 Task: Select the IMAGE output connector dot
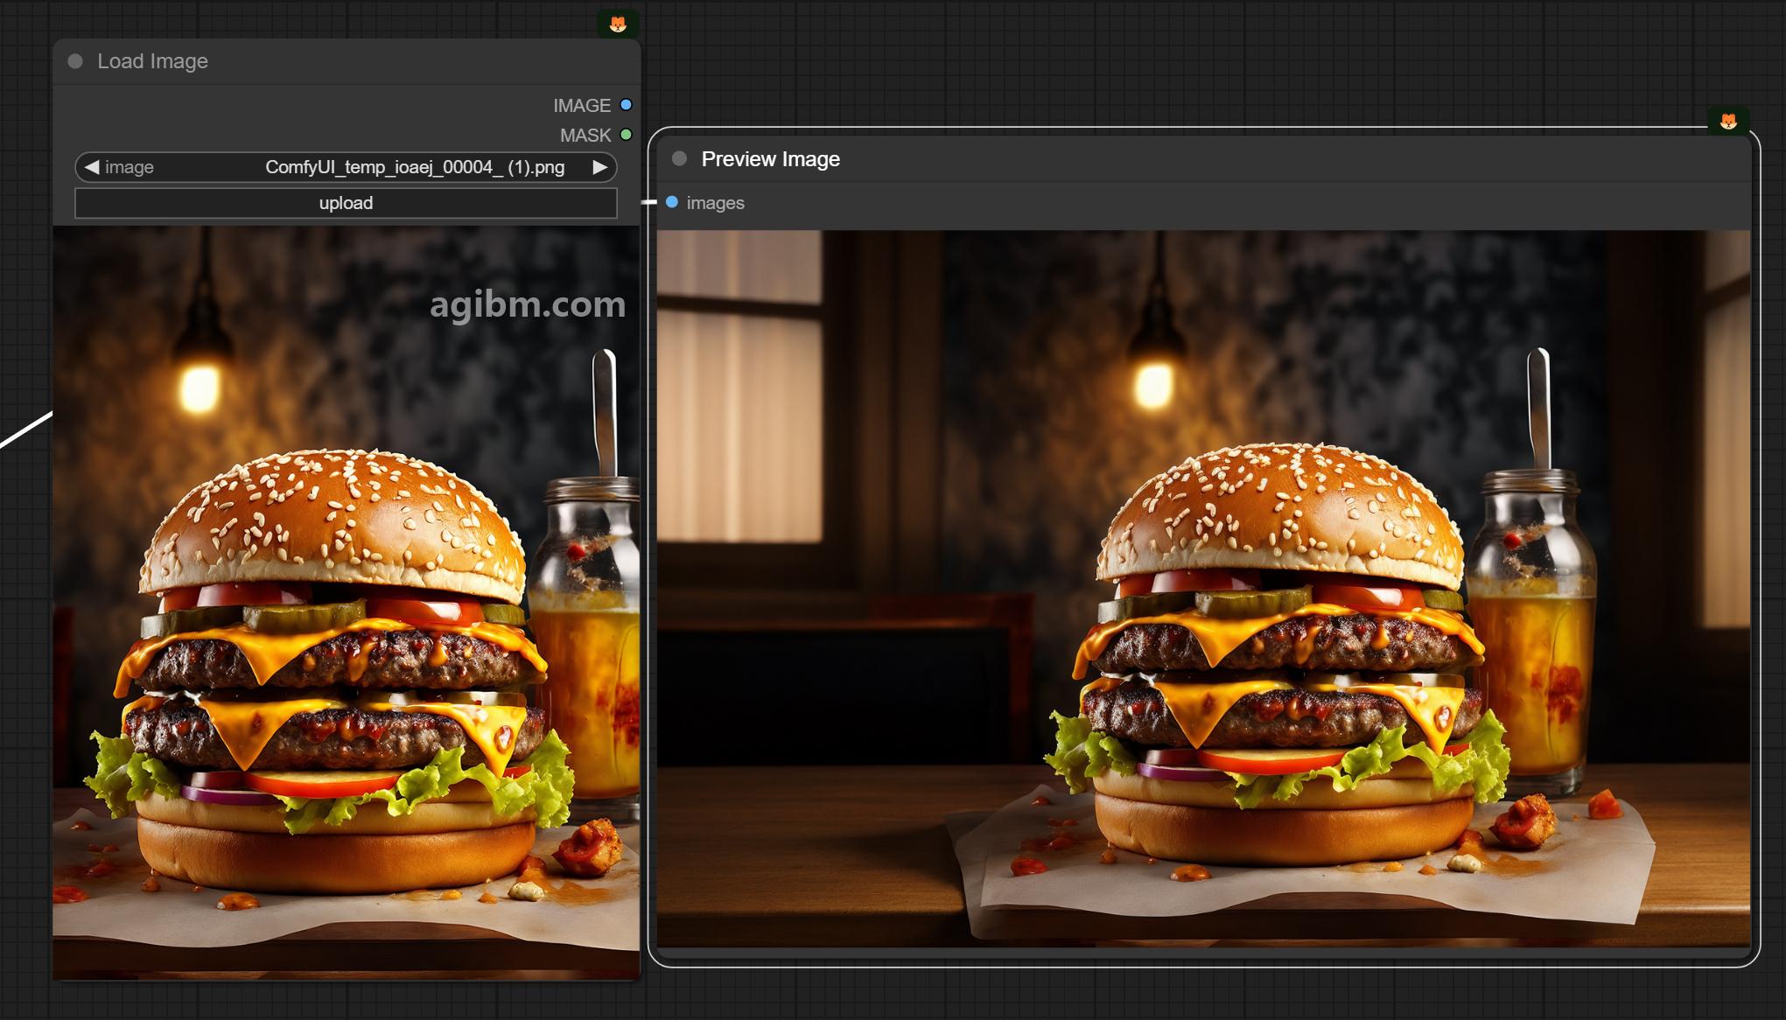pos(626,105)
